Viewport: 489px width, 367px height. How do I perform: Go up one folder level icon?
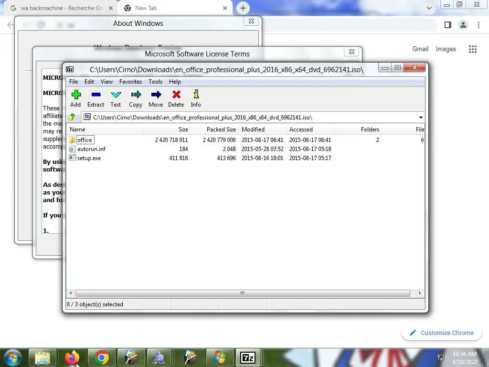[72, 117]
